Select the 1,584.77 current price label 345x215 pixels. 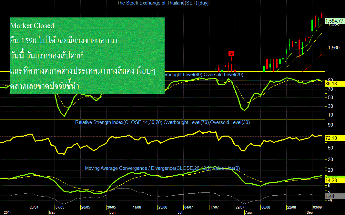[335, 21]
